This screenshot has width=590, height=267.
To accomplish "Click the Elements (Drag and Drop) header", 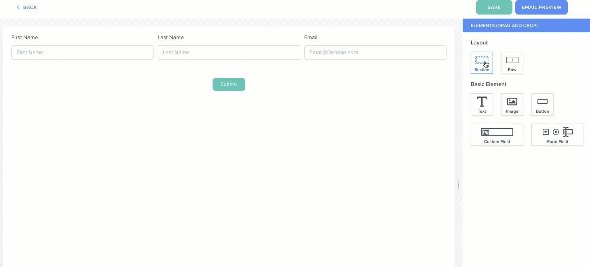I will (504, 25).
